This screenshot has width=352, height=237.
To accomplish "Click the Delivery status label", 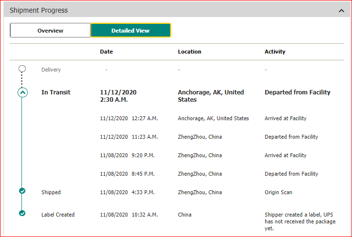I will click(51, 70).
